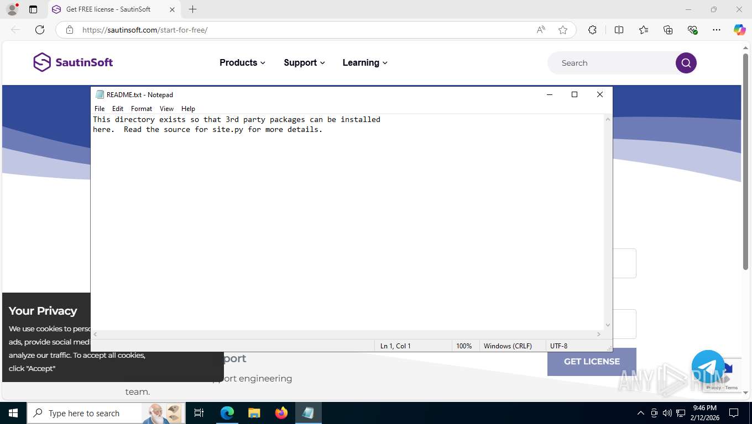The height and width of the screenshot is (424, 752).
Task: Expand the Products dropdown menu
Action: click(x=242, y=62)
